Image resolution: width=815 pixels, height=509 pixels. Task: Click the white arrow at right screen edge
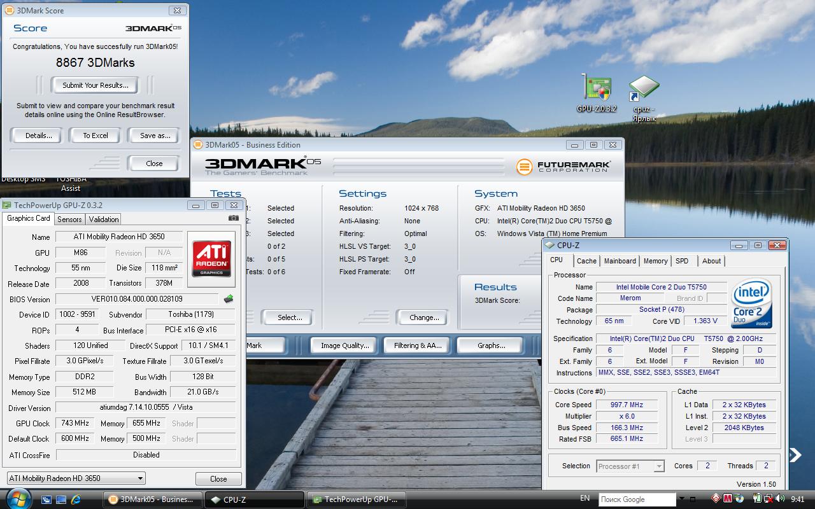pyautogui.click(x=795, y=454)
